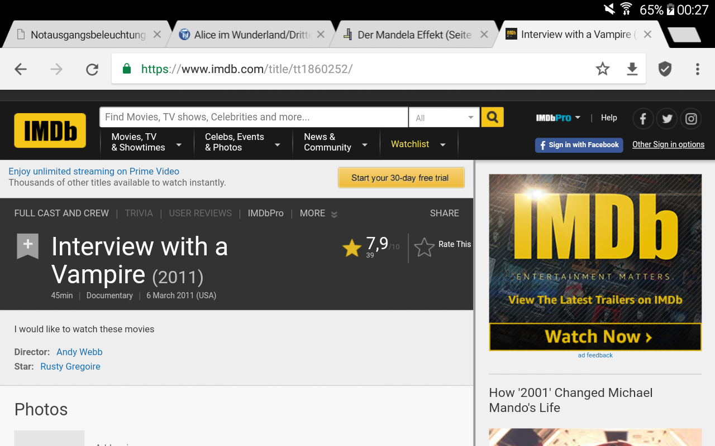Open director Andy Webb's page
This screenshot has width=715, height=446.
pos(79,352)
